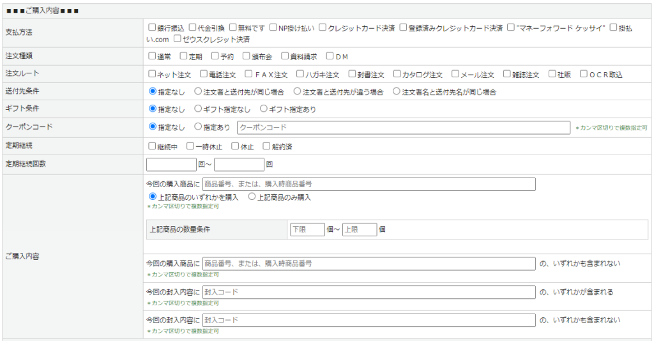The image size is (654, 341).
Task: Choose 注文者と送付先が違う場合 radio option
Action: [x=298, y=91]
